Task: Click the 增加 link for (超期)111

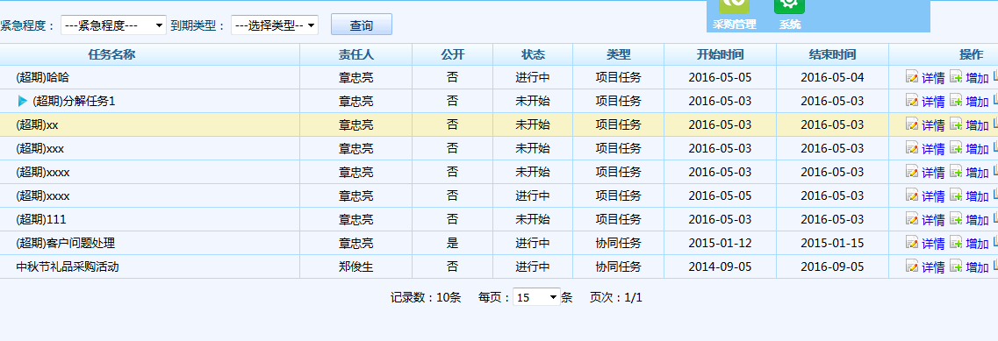Action: tap(977, 220)
